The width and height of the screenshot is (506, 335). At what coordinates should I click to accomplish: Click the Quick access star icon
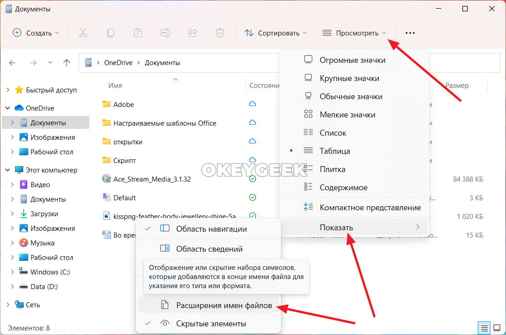click(20, 90)
